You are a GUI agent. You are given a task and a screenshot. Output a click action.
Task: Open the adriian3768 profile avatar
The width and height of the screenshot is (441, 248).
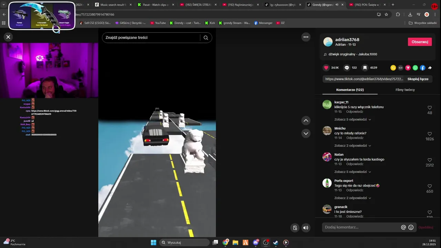(x=328, y=42)
